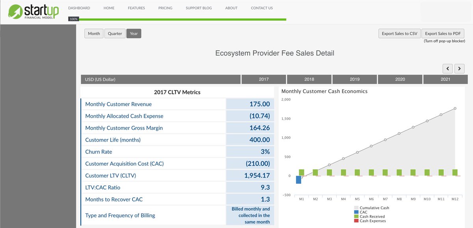Screen dimensions: 473x228
Task: Select Monthly Customer Gross Margin label
Action: tap(124, 128)
